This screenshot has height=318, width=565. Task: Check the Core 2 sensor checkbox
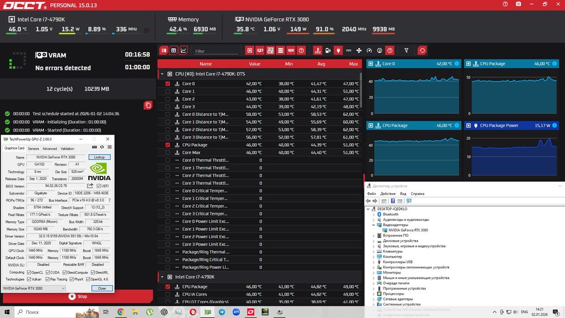pyautogui.click(x=168, y=99)
